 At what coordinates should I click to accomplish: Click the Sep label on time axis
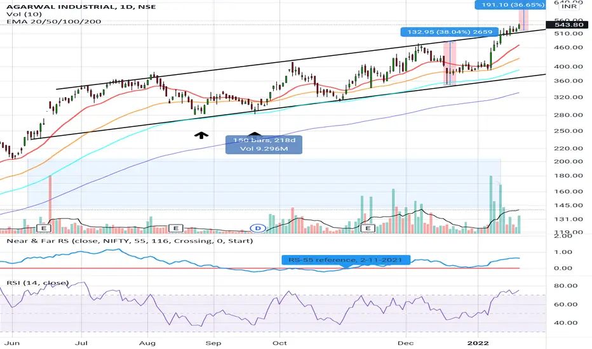coord(213,343)
